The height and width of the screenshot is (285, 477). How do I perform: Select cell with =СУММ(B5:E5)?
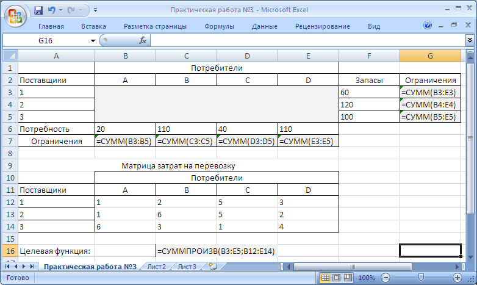[x=430, y=117]
